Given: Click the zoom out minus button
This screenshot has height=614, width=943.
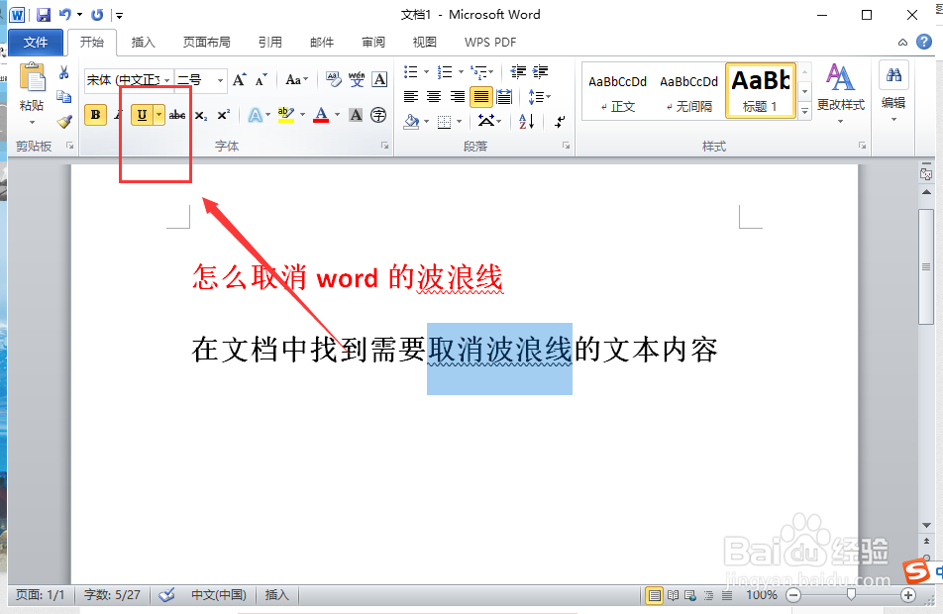Looking at the screenshot, I should click(793, 595).
